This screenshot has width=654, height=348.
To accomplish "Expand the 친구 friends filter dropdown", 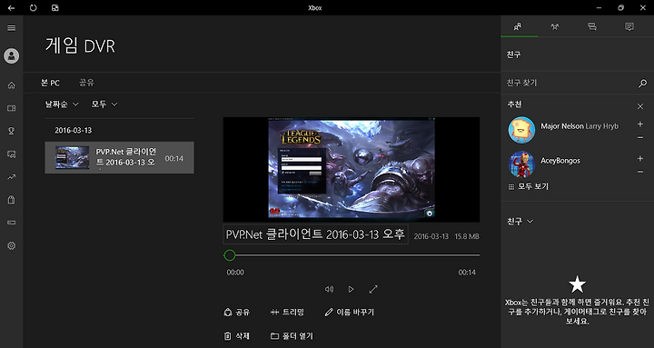I will coord(520,221).
